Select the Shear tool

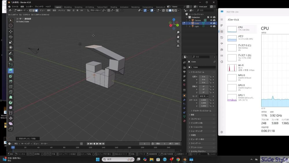point(11,124)
